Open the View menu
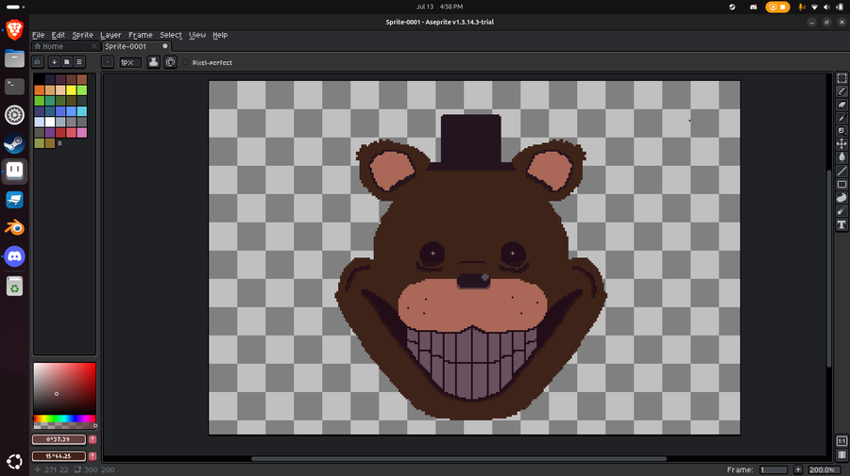 (x=197, y=35)
